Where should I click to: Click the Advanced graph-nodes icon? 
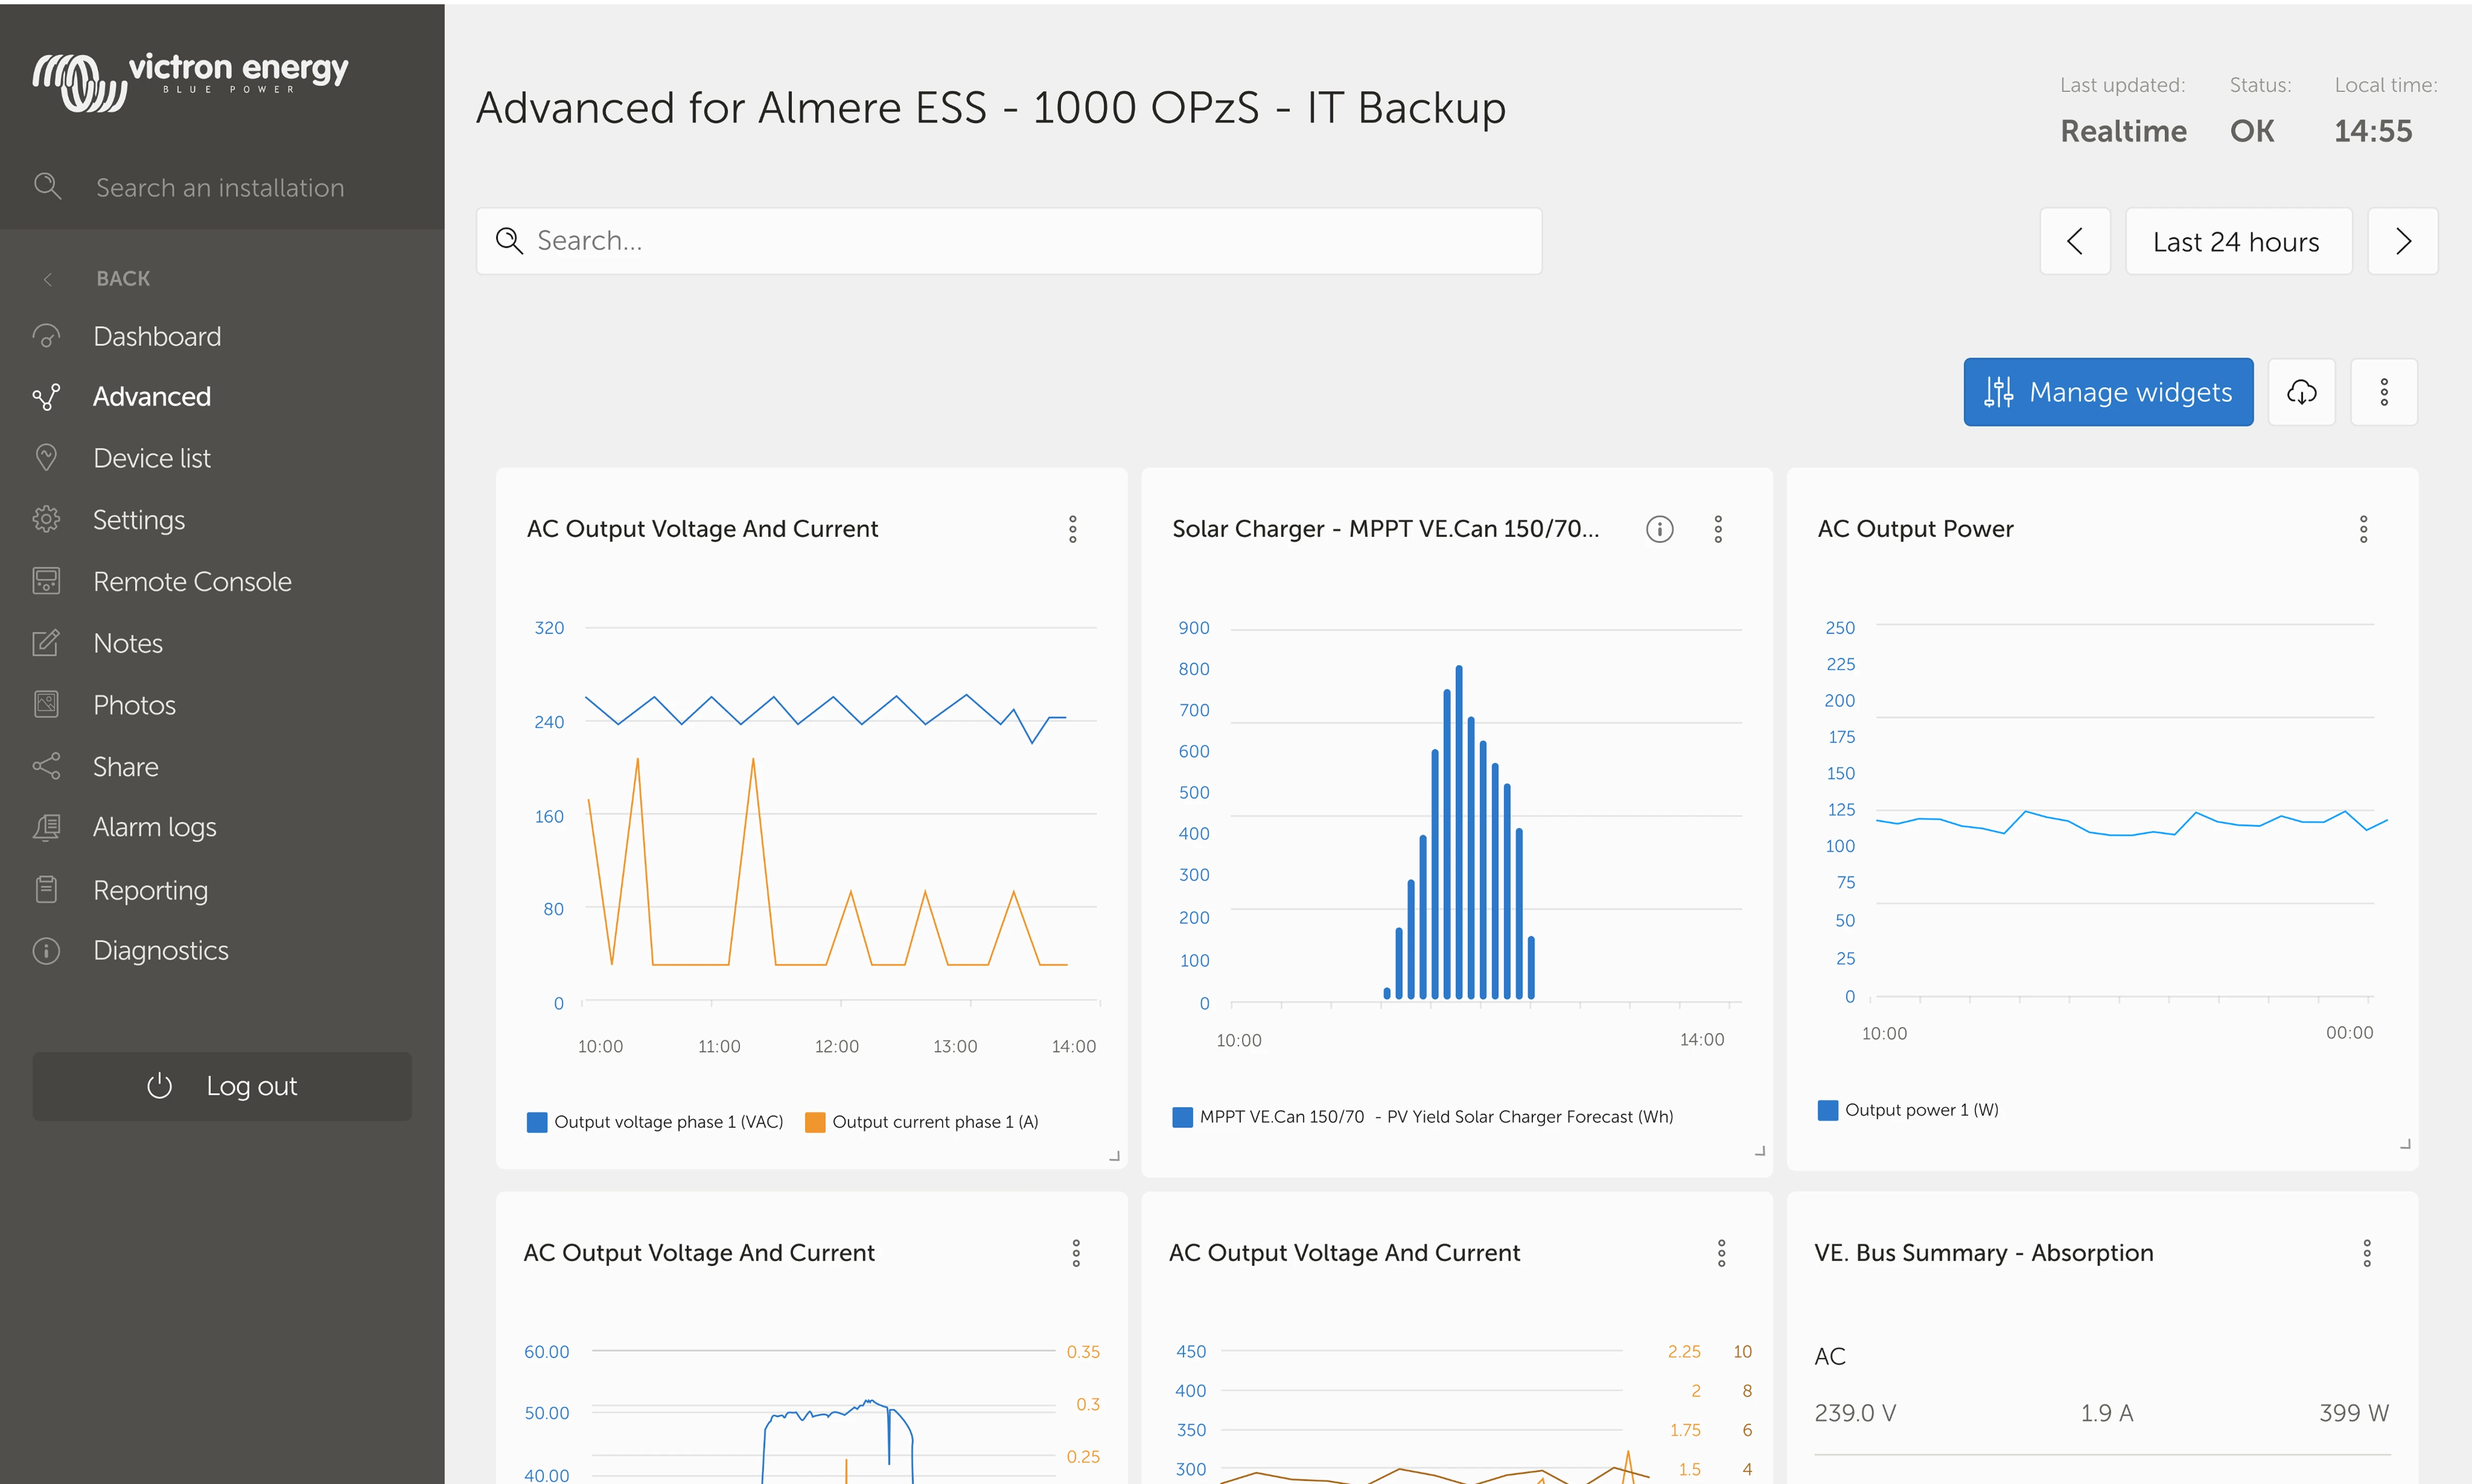tap(46, 397)
